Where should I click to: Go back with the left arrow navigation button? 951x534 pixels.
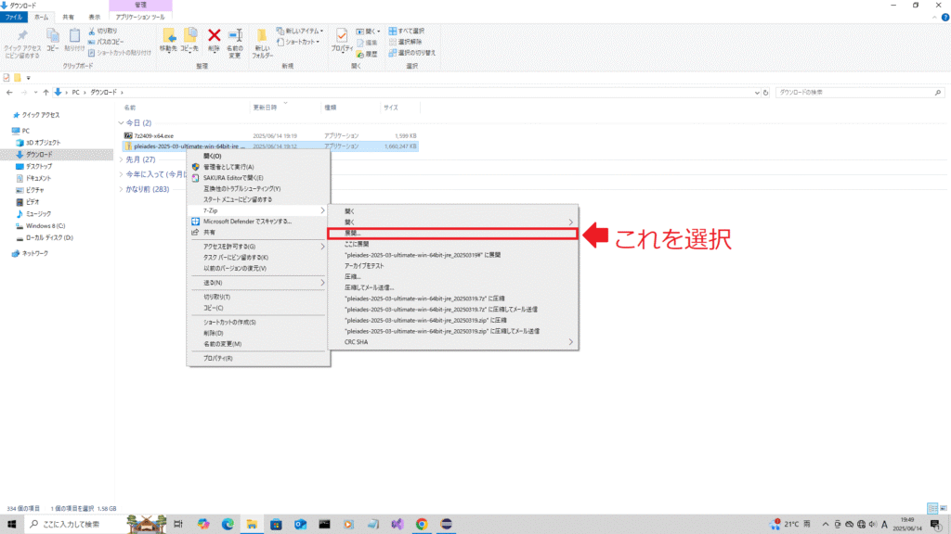tap(9, 93)
